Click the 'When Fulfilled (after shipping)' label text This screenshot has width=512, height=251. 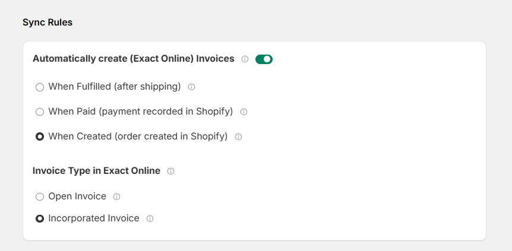(115, 87)
